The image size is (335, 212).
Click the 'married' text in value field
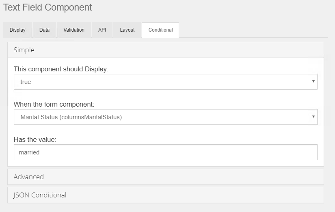tap(29, 152)
